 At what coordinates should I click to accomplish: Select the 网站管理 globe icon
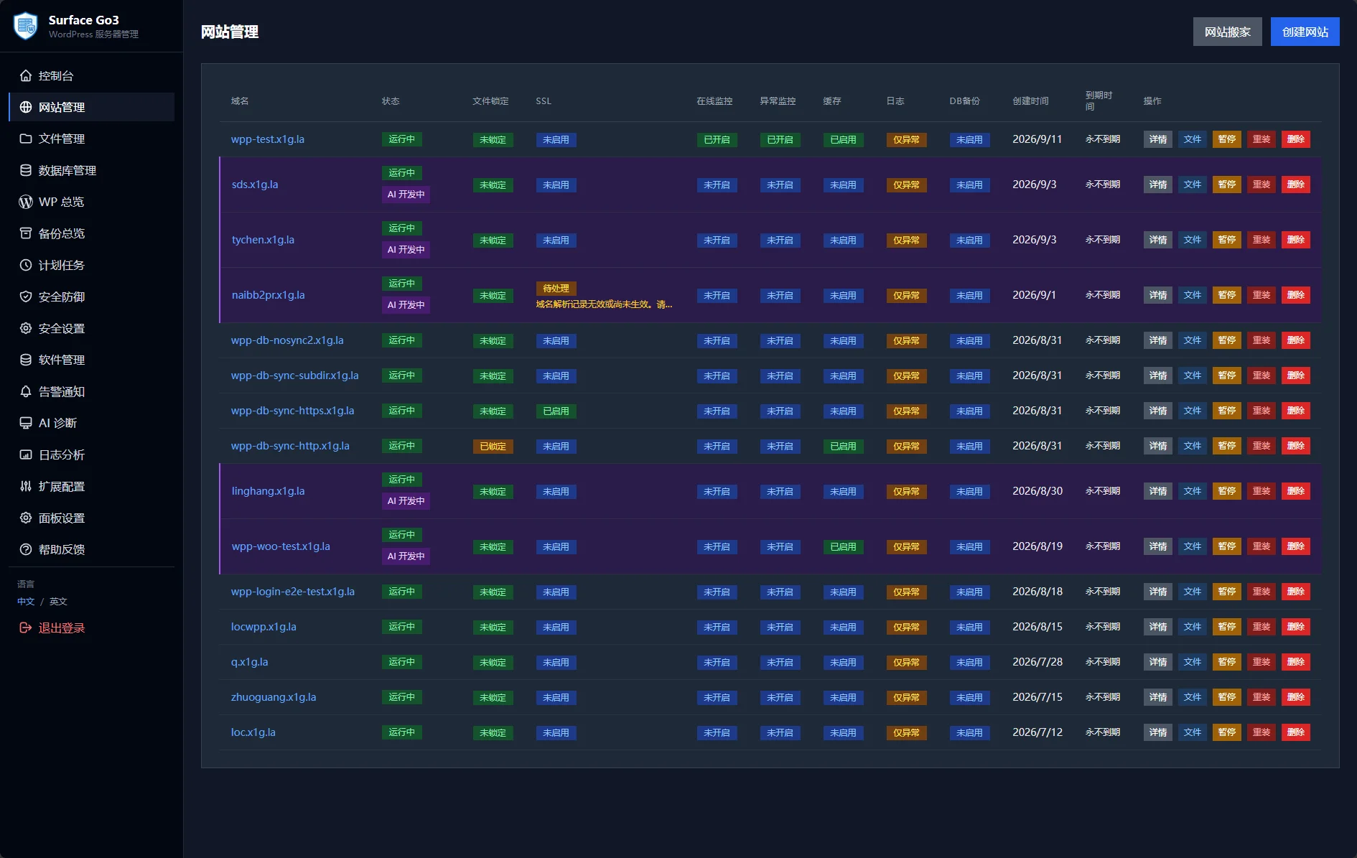pos(26,107)
